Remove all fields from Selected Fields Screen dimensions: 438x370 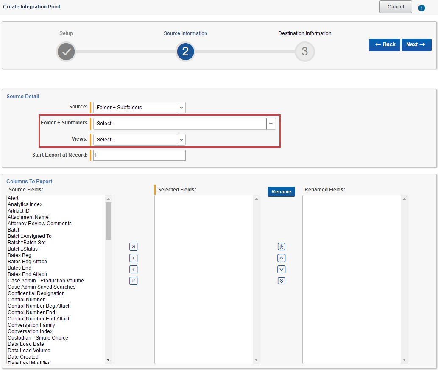133,281
